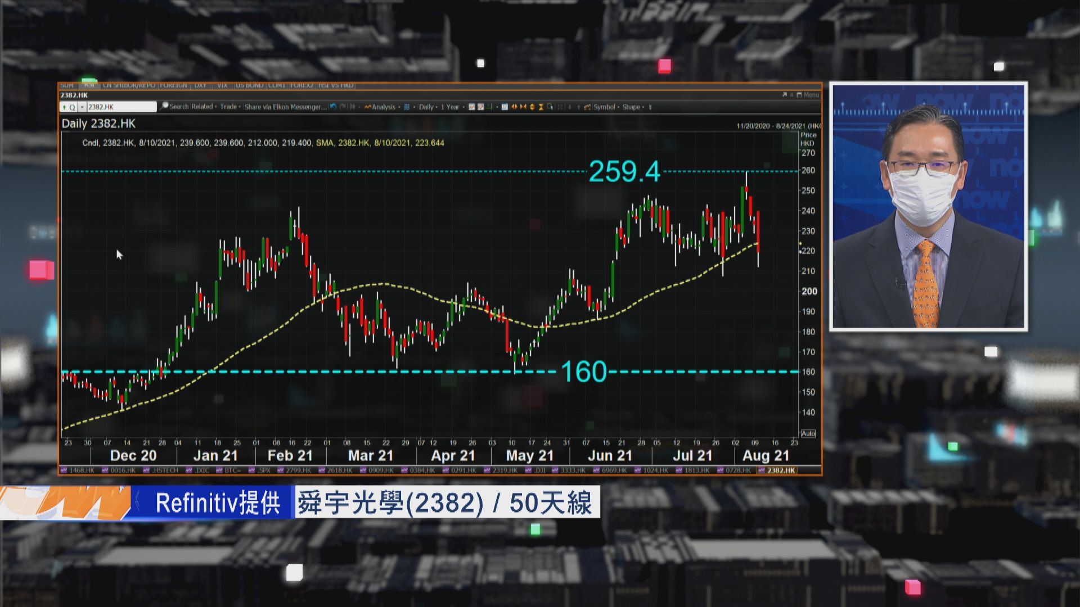Toggle the pin icon beside the Menu button
1080x607 pixels.
[x=791, y=95]
